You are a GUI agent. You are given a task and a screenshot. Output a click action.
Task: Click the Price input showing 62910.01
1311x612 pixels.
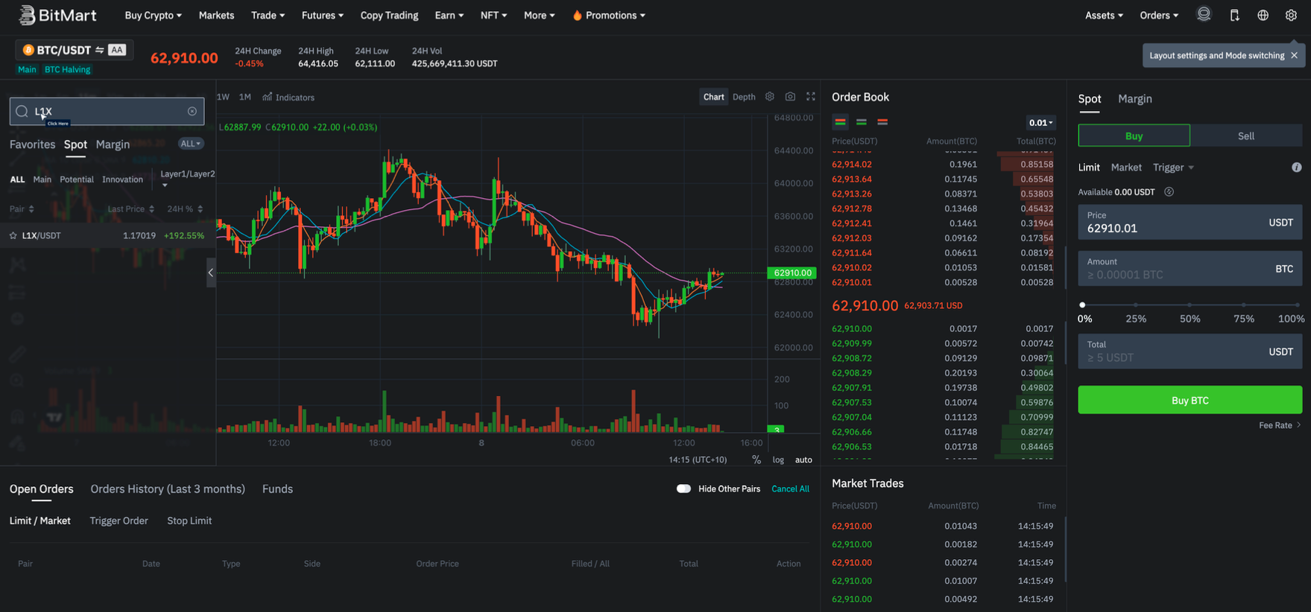tap(1190, 222)
